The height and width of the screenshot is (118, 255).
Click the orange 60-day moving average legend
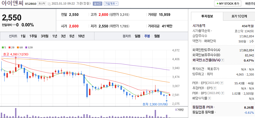click(20, 48)
